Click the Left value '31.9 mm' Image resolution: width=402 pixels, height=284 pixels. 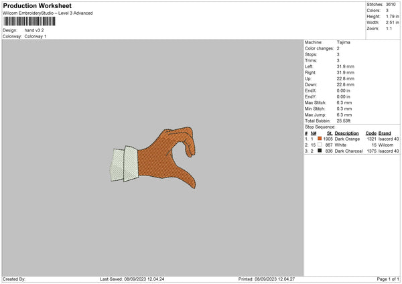(345, 66)
